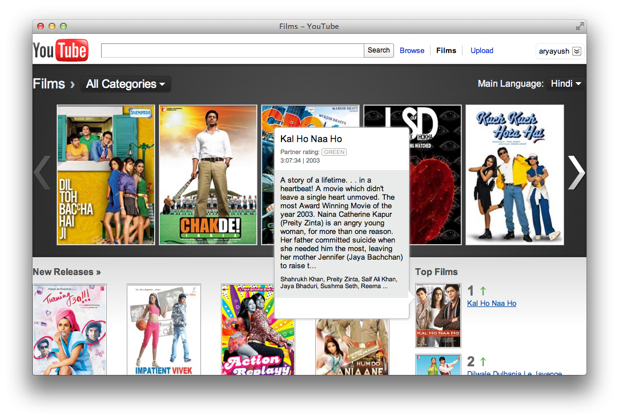Open the Turning 30 poster
Image resolution: width=619 pixels, height=420 pixels.
(70, 329)
